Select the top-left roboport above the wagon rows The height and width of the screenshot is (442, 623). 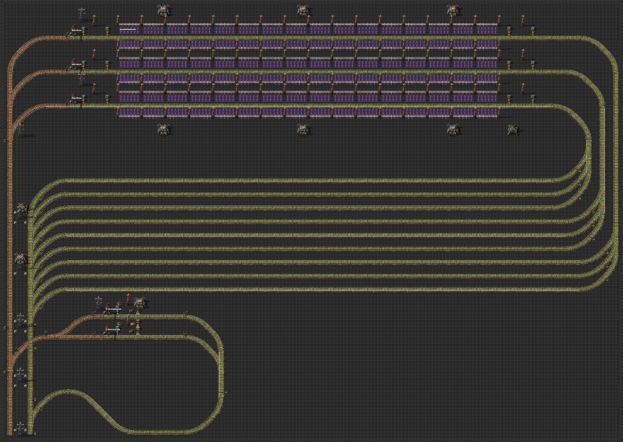163,10
